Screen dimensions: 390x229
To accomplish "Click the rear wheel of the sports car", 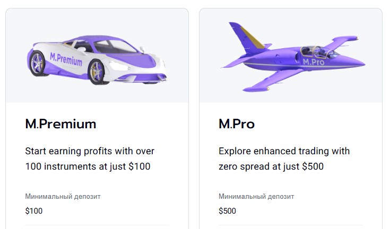I will (x=37, y=63).
